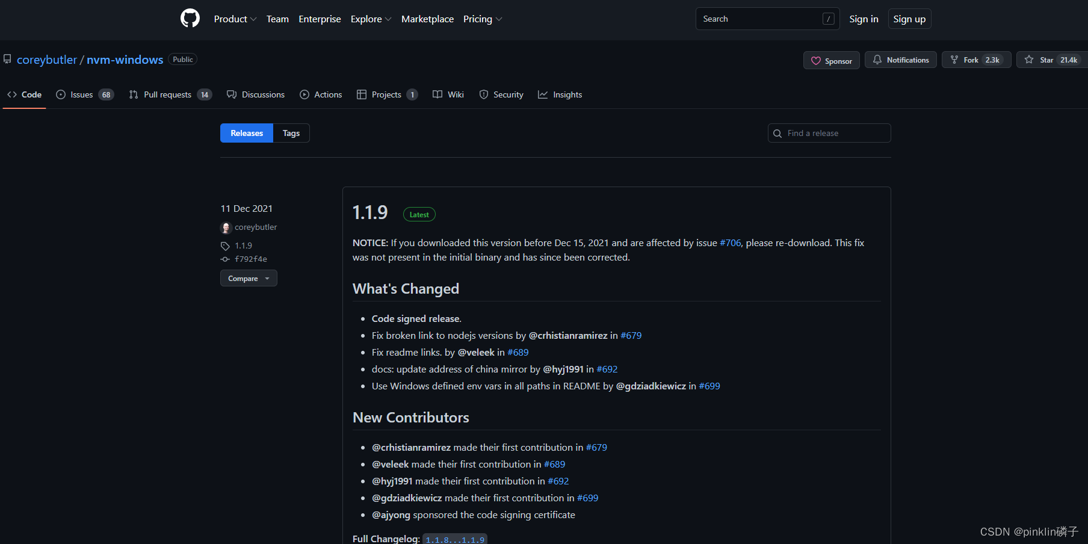
Task: Click the tag icon beside 1.1.9
Action: pyautogui.click(x=225, y=246)
